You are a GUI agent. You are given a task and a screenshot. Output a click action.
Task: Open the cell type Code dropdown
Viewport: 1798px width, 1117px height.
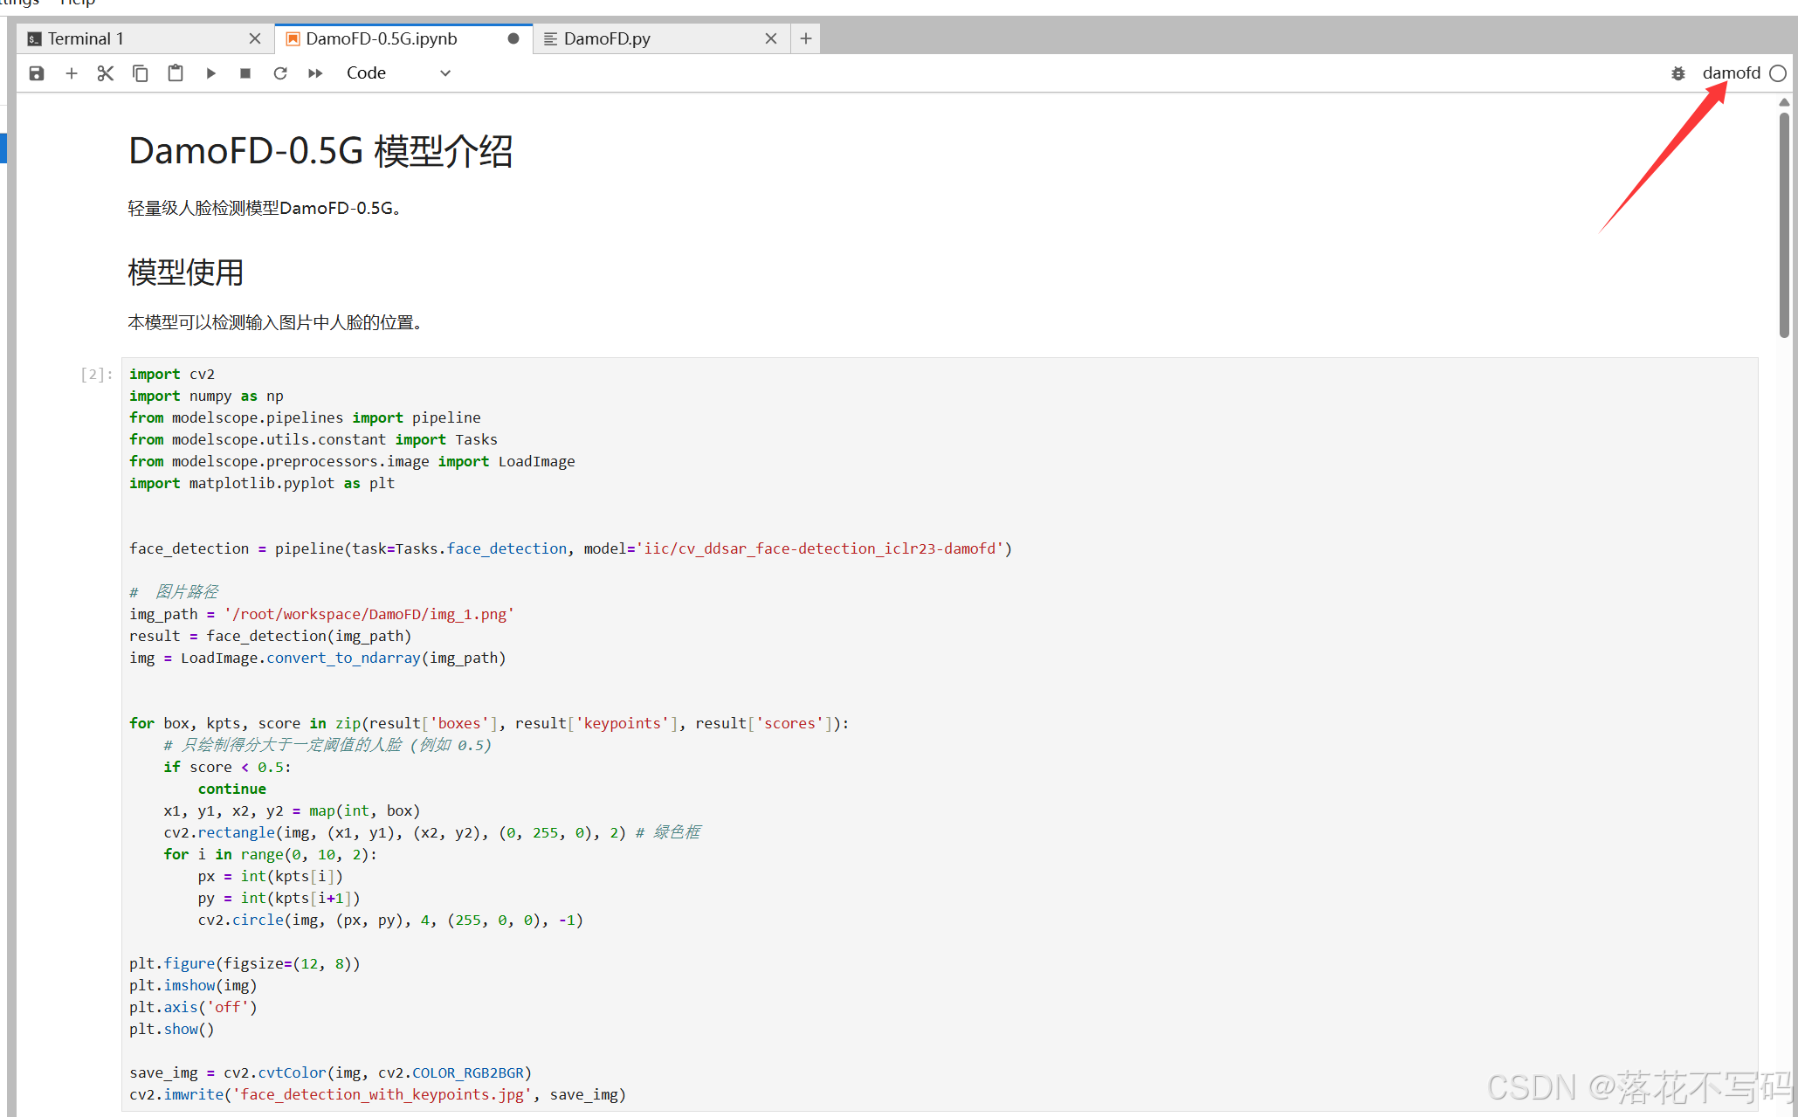398,73
